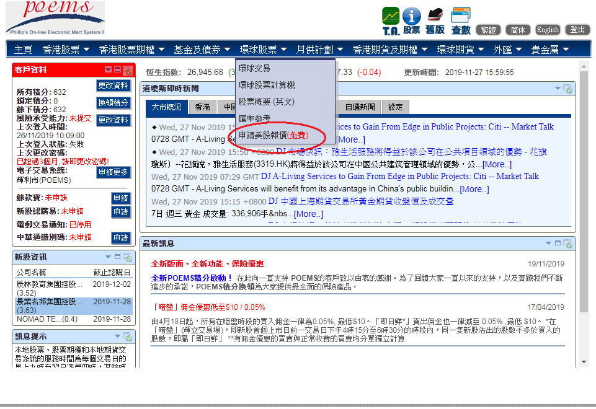
Task: Switch to the 香港 news tab
Action: tap(202, 107)
